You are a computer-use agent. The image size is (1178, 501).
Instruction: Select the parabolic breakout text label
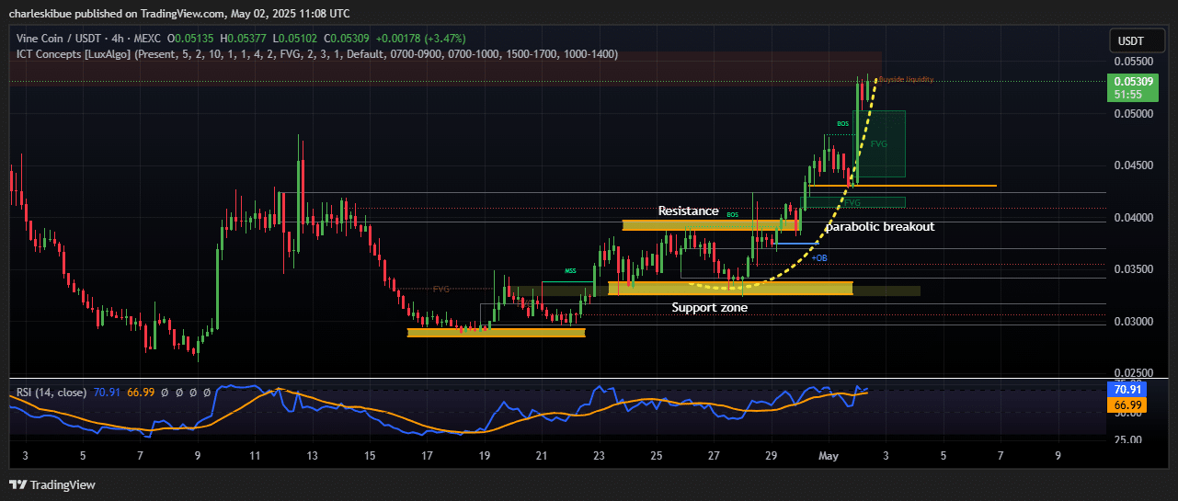point(880,226)
